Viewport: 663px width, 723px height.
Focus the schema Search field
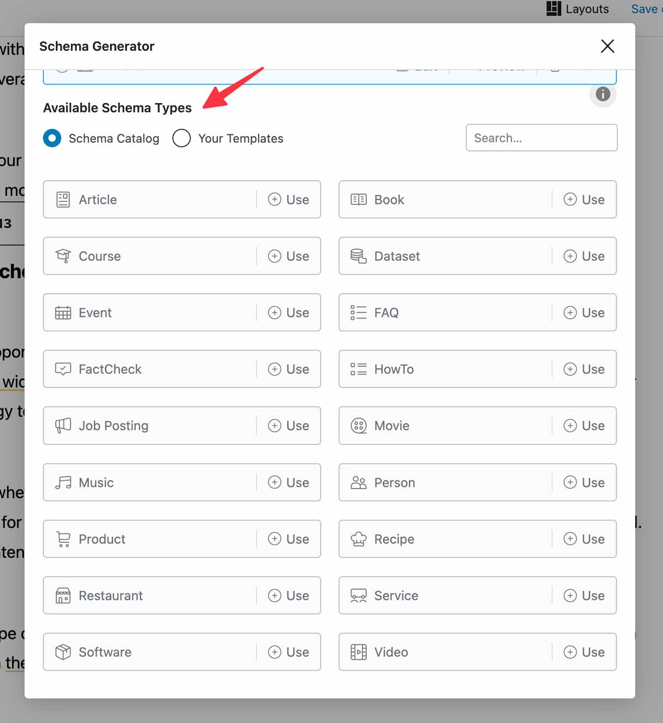coord(541,138)
